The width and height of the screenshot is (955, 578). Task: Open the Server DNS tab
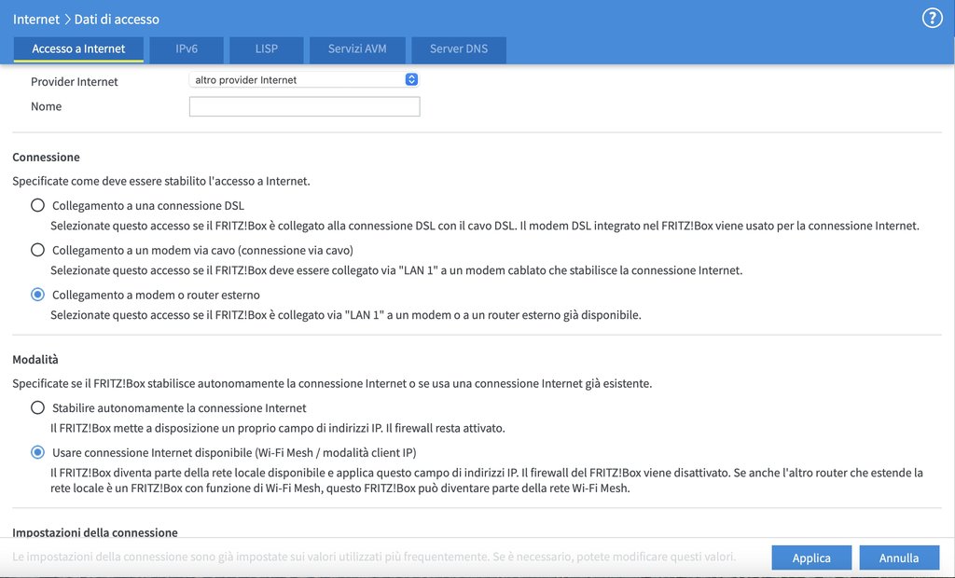(459, 48)
